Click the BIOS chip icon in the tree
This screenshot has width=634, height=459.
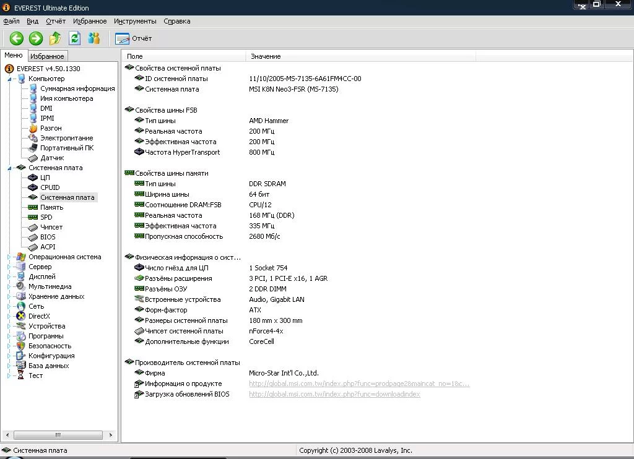(x=33, y=237)
